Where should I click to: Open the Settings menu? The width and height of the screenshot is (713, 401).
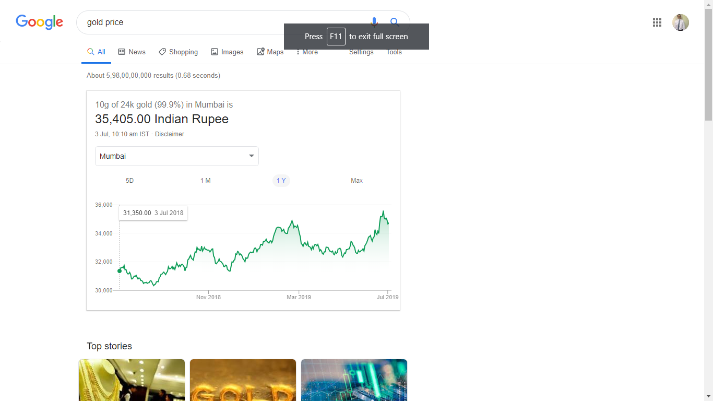point(361,52)
